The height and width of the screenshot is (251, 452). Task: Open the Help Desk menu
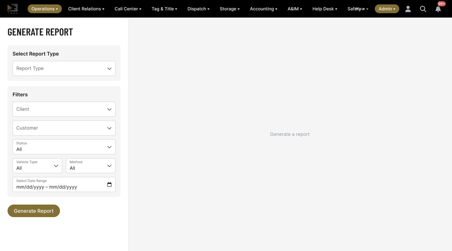325,9
